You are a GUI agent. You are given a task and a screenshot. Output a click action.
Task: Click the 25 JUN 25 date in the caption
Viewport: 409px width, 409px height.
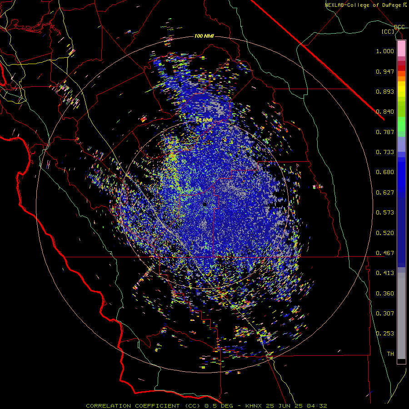(284, 406)
